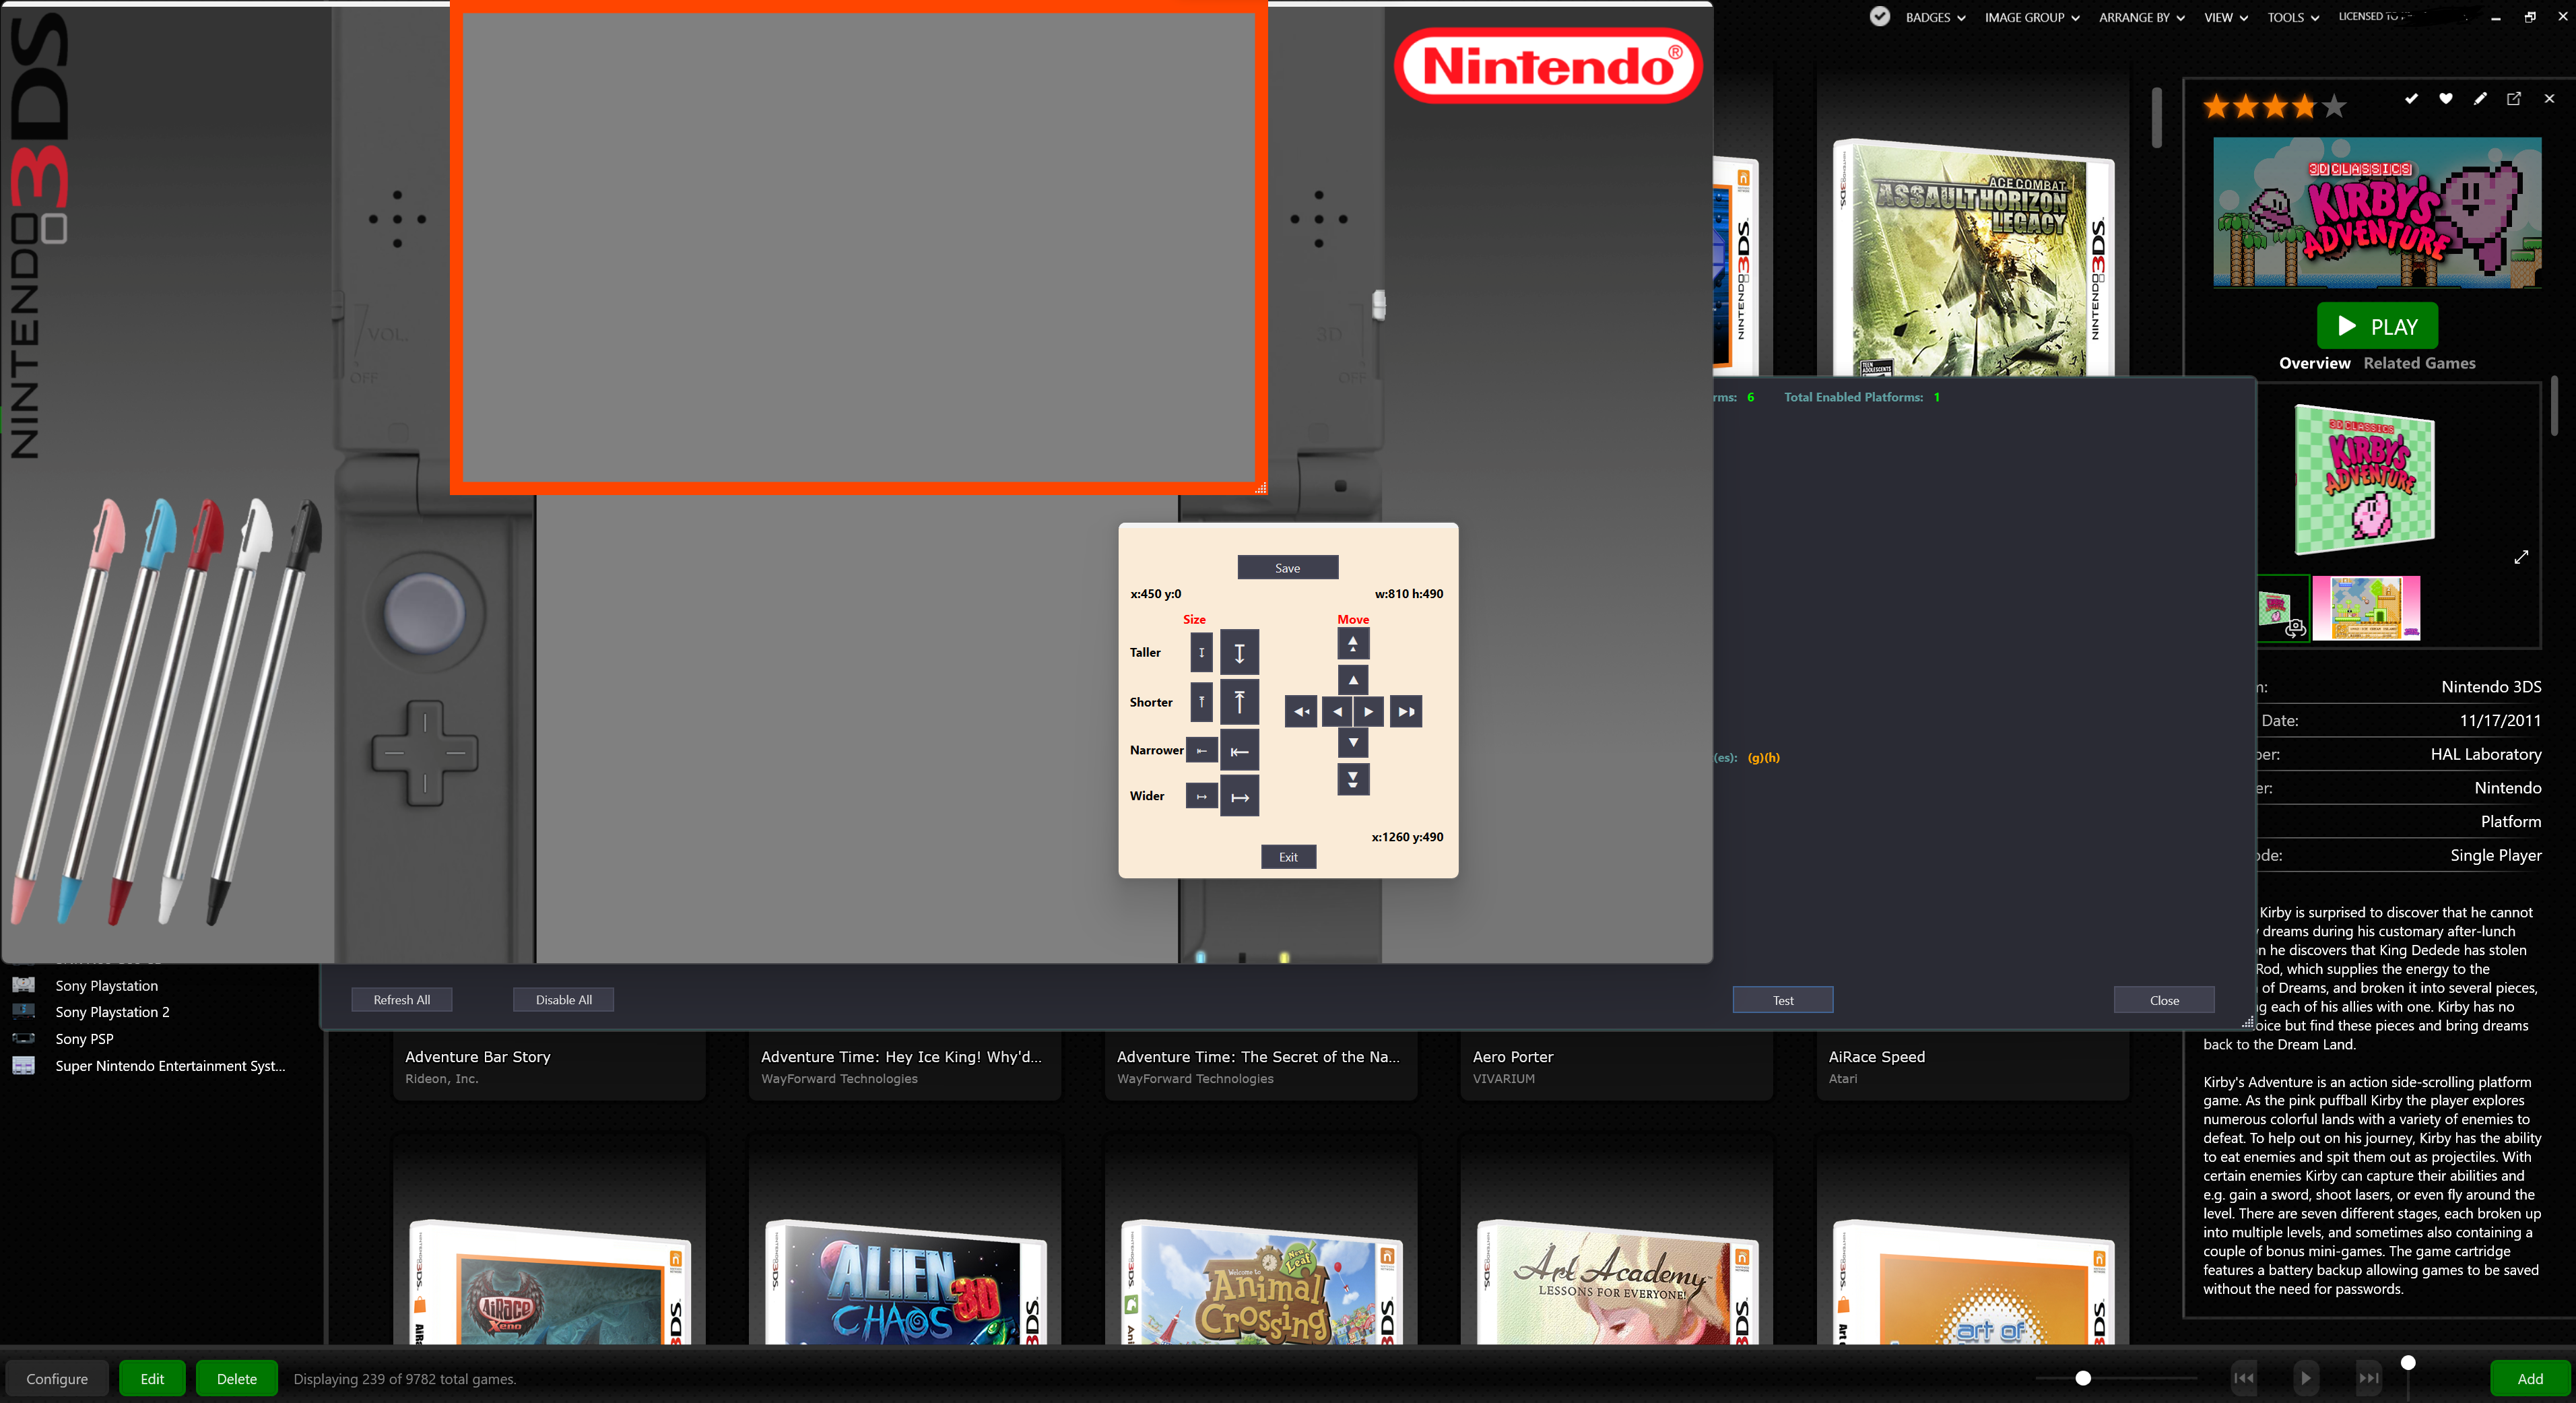Click the Exit button in sizing panel
Screen dimensions: 2576x1403
[1288, 857]
